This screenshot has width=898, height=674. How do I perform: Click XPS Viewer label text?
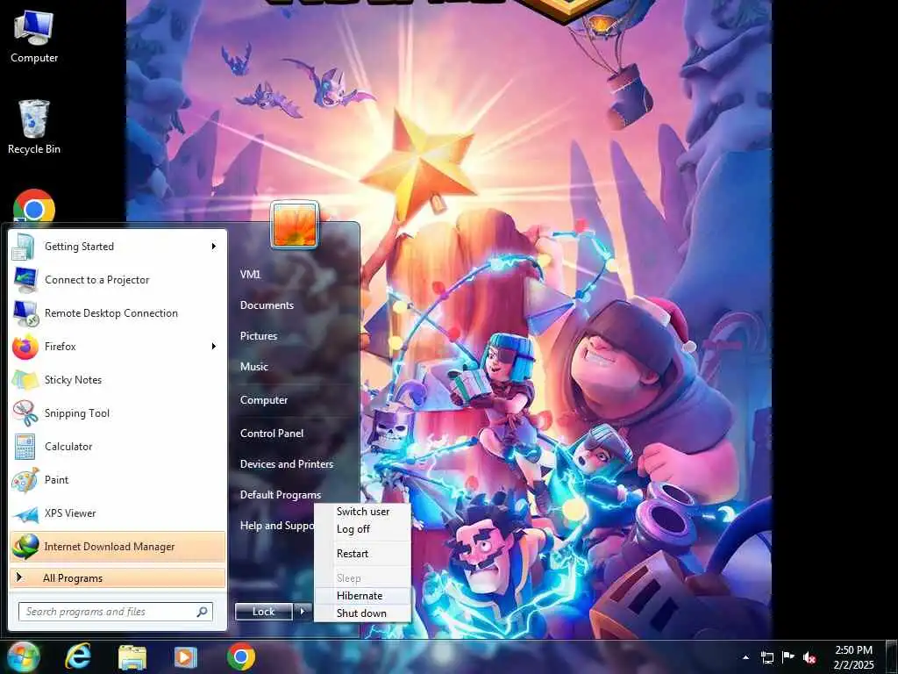click(x=70, y=513)
